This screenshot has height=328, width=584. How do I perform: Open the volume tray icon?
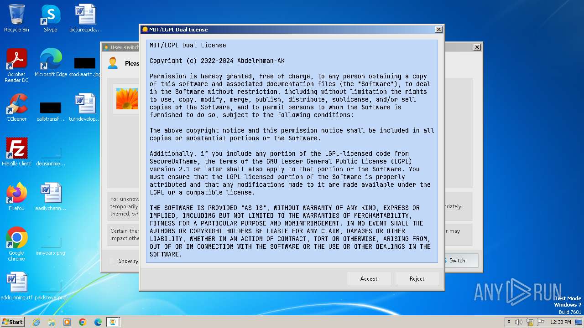click(519, 322)
